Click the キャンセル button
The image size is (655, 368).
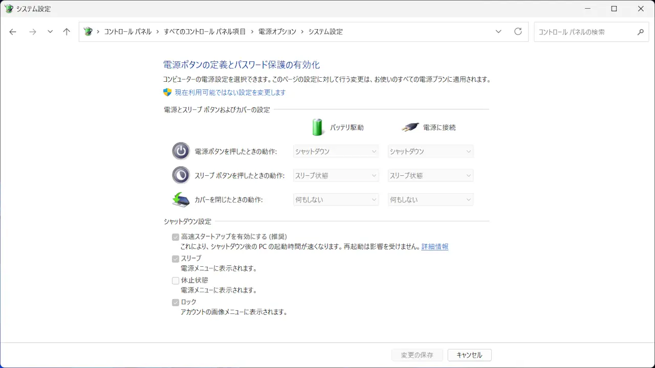click(x=469, y=355)
